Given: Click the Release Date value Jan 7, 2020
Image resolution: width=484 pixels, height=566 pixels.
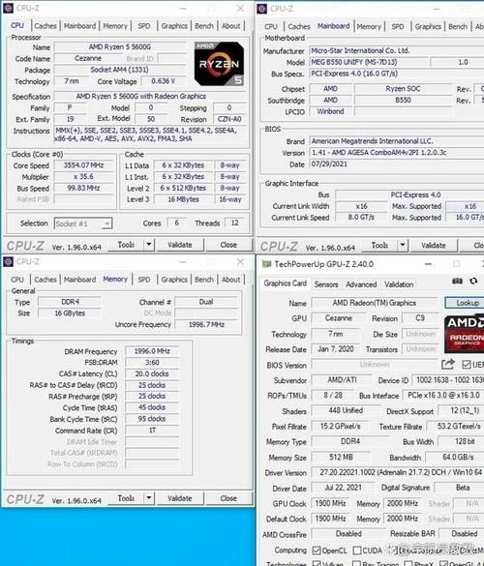Looking at the screenshot, I should tap(336, 349).
